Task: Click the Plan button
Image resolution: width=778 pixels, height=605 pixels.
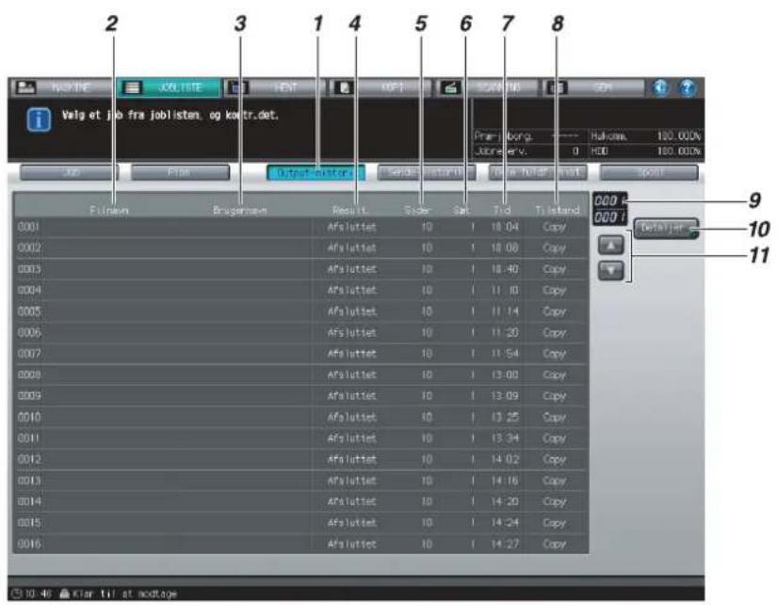Action: point(180,173)
